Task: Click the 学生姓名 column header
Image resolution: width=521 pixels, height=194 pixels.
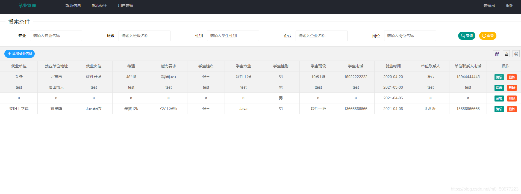Action: 206,66
